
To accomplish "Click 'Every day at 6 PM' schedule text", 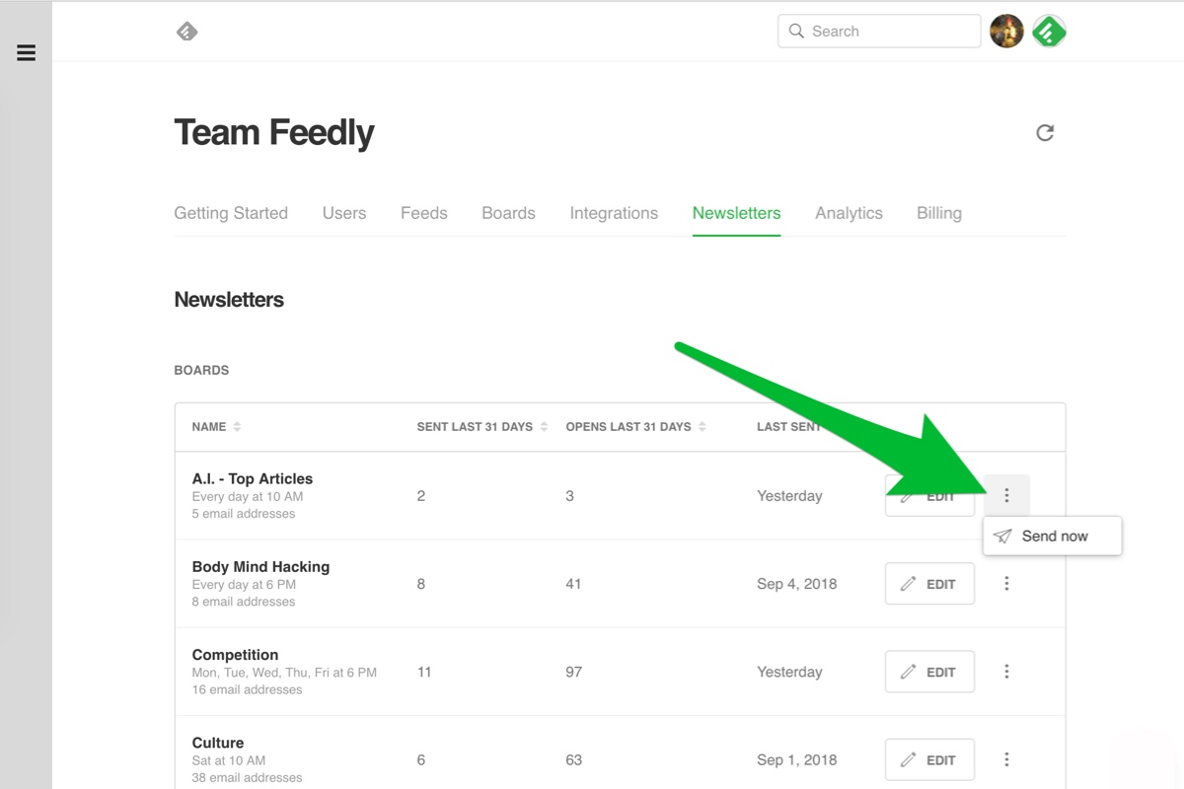I will [x=244, y=584].
